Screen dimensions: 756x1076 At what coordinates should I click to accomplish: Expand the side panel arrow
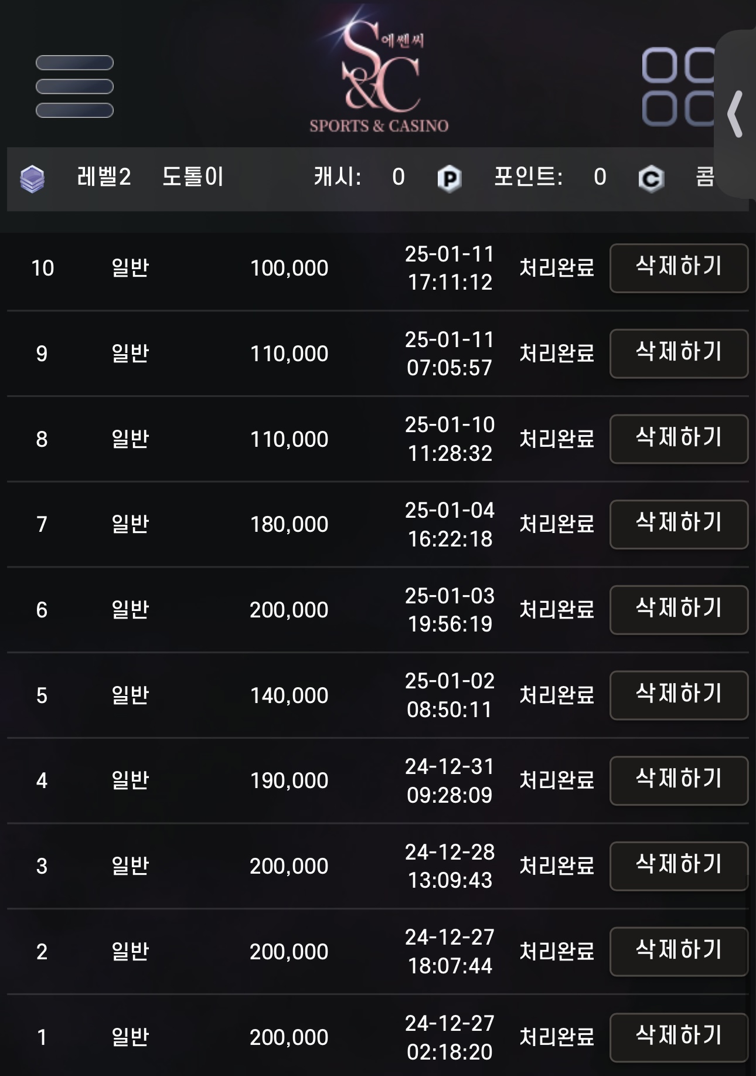tap(735, 114)
